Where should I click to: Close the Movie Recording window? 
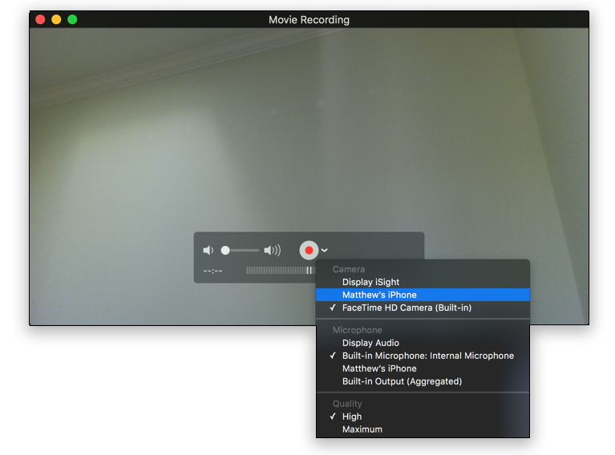tap(40, 19)
